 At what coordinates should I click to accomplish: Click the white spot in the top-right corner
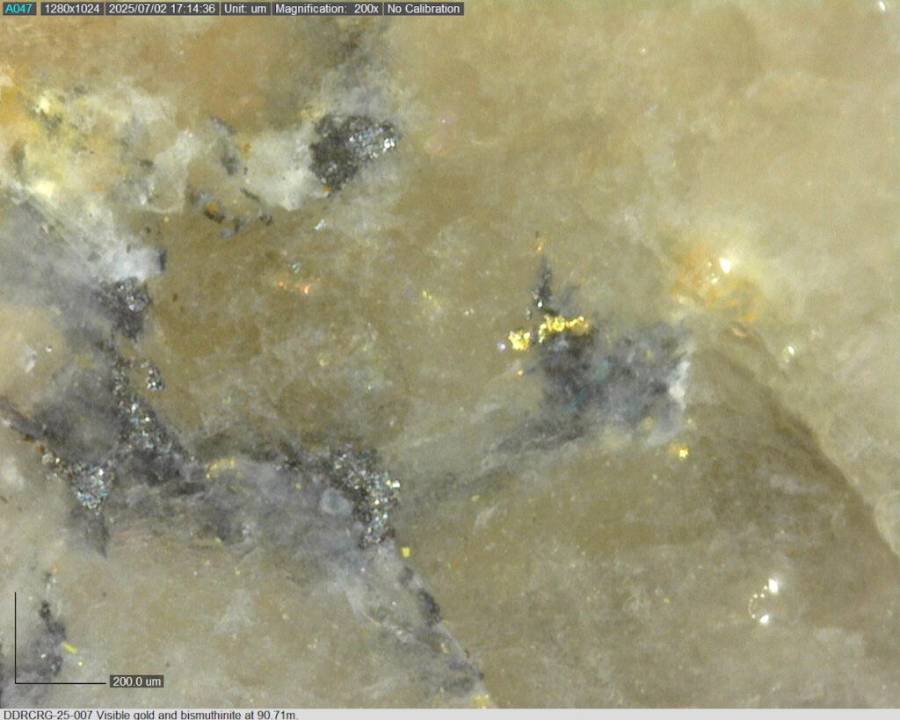pyautogui.click(x=882, y=6)
